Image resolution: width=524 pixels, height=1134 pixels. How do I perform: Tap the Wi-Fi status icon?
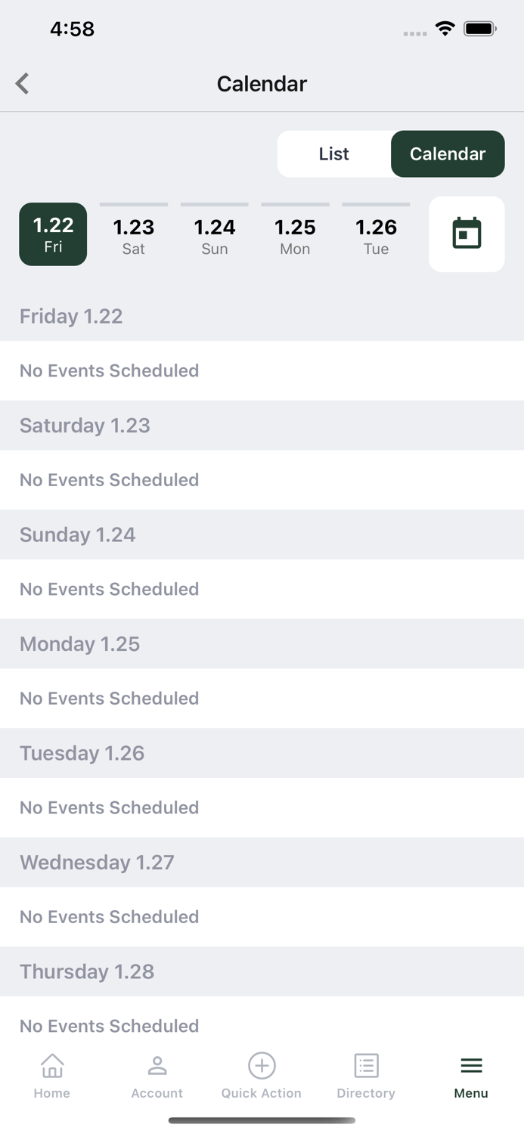tap(445, 29)
